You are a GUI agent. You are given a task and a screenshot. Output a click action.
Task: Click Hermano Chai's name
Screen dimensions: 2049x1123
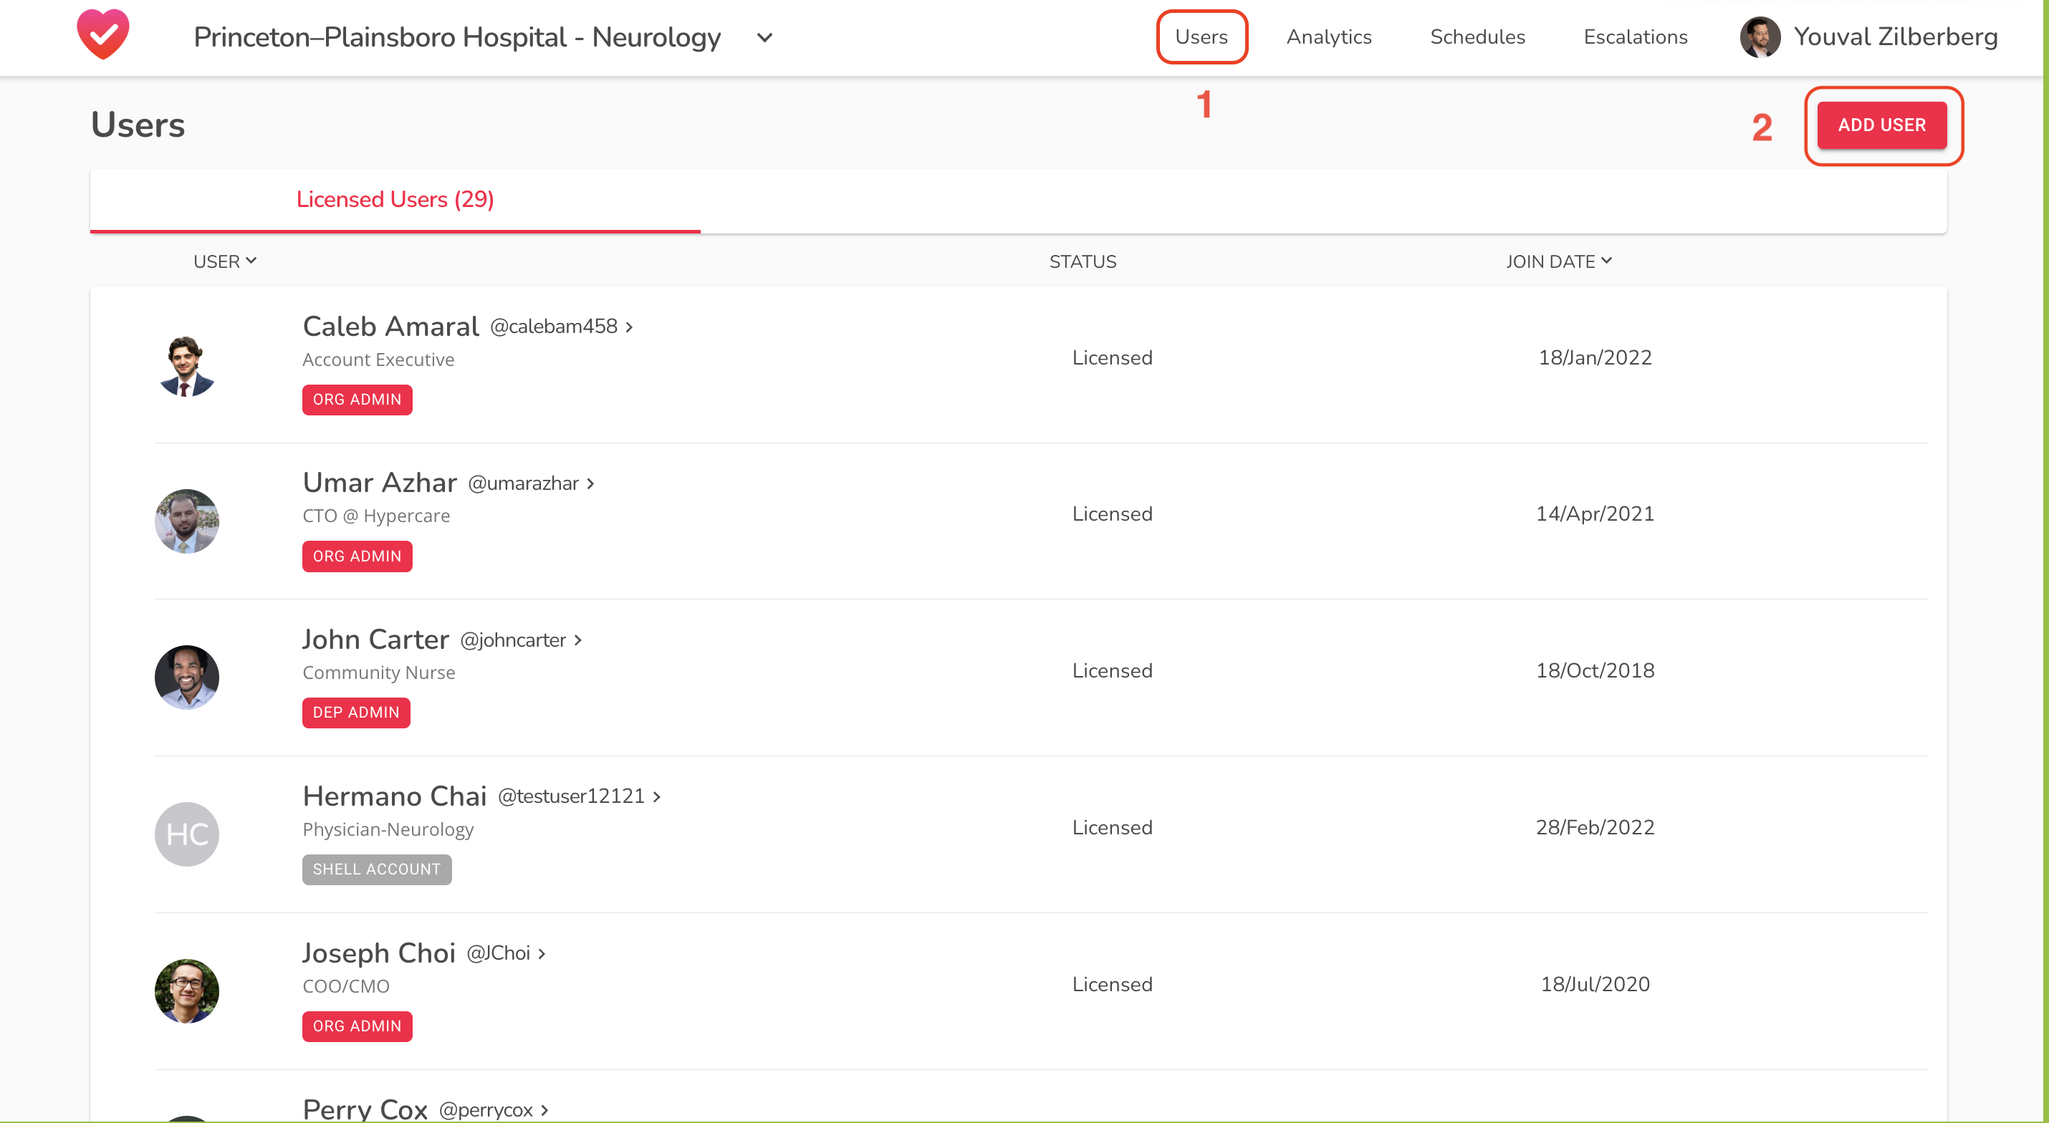click(395, 796)
